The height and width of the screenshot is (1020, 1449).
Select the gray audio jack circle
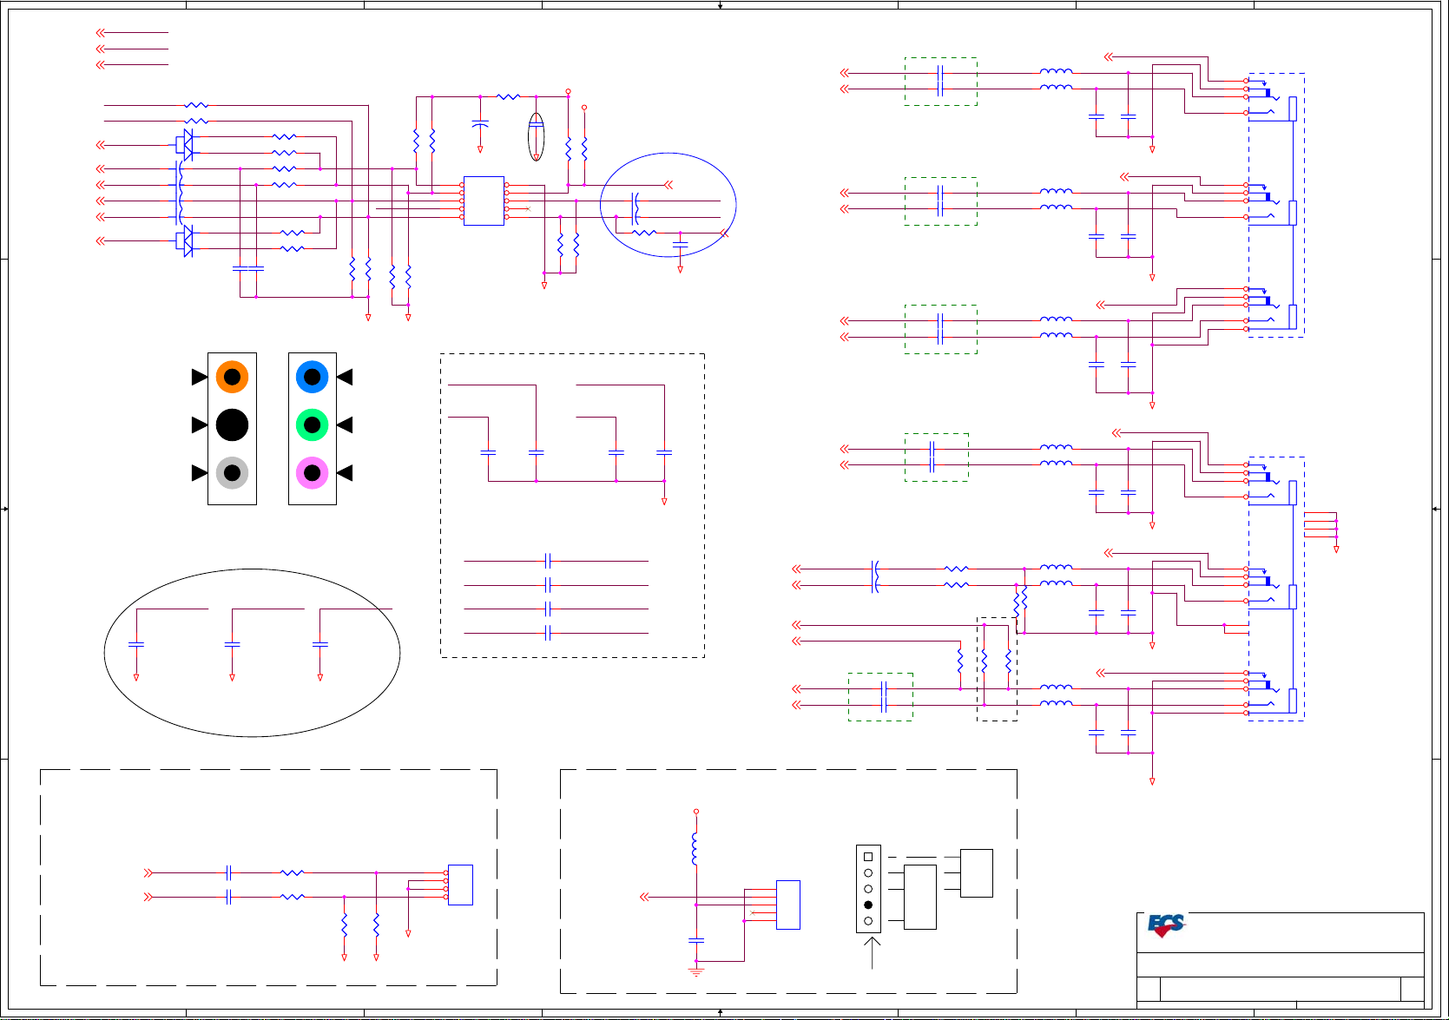[x=232, y=473]
